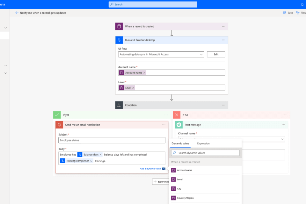Remove the Balance days token
Image resolution: width=306 pixels, height=204 pixels.
click(101, 155)
